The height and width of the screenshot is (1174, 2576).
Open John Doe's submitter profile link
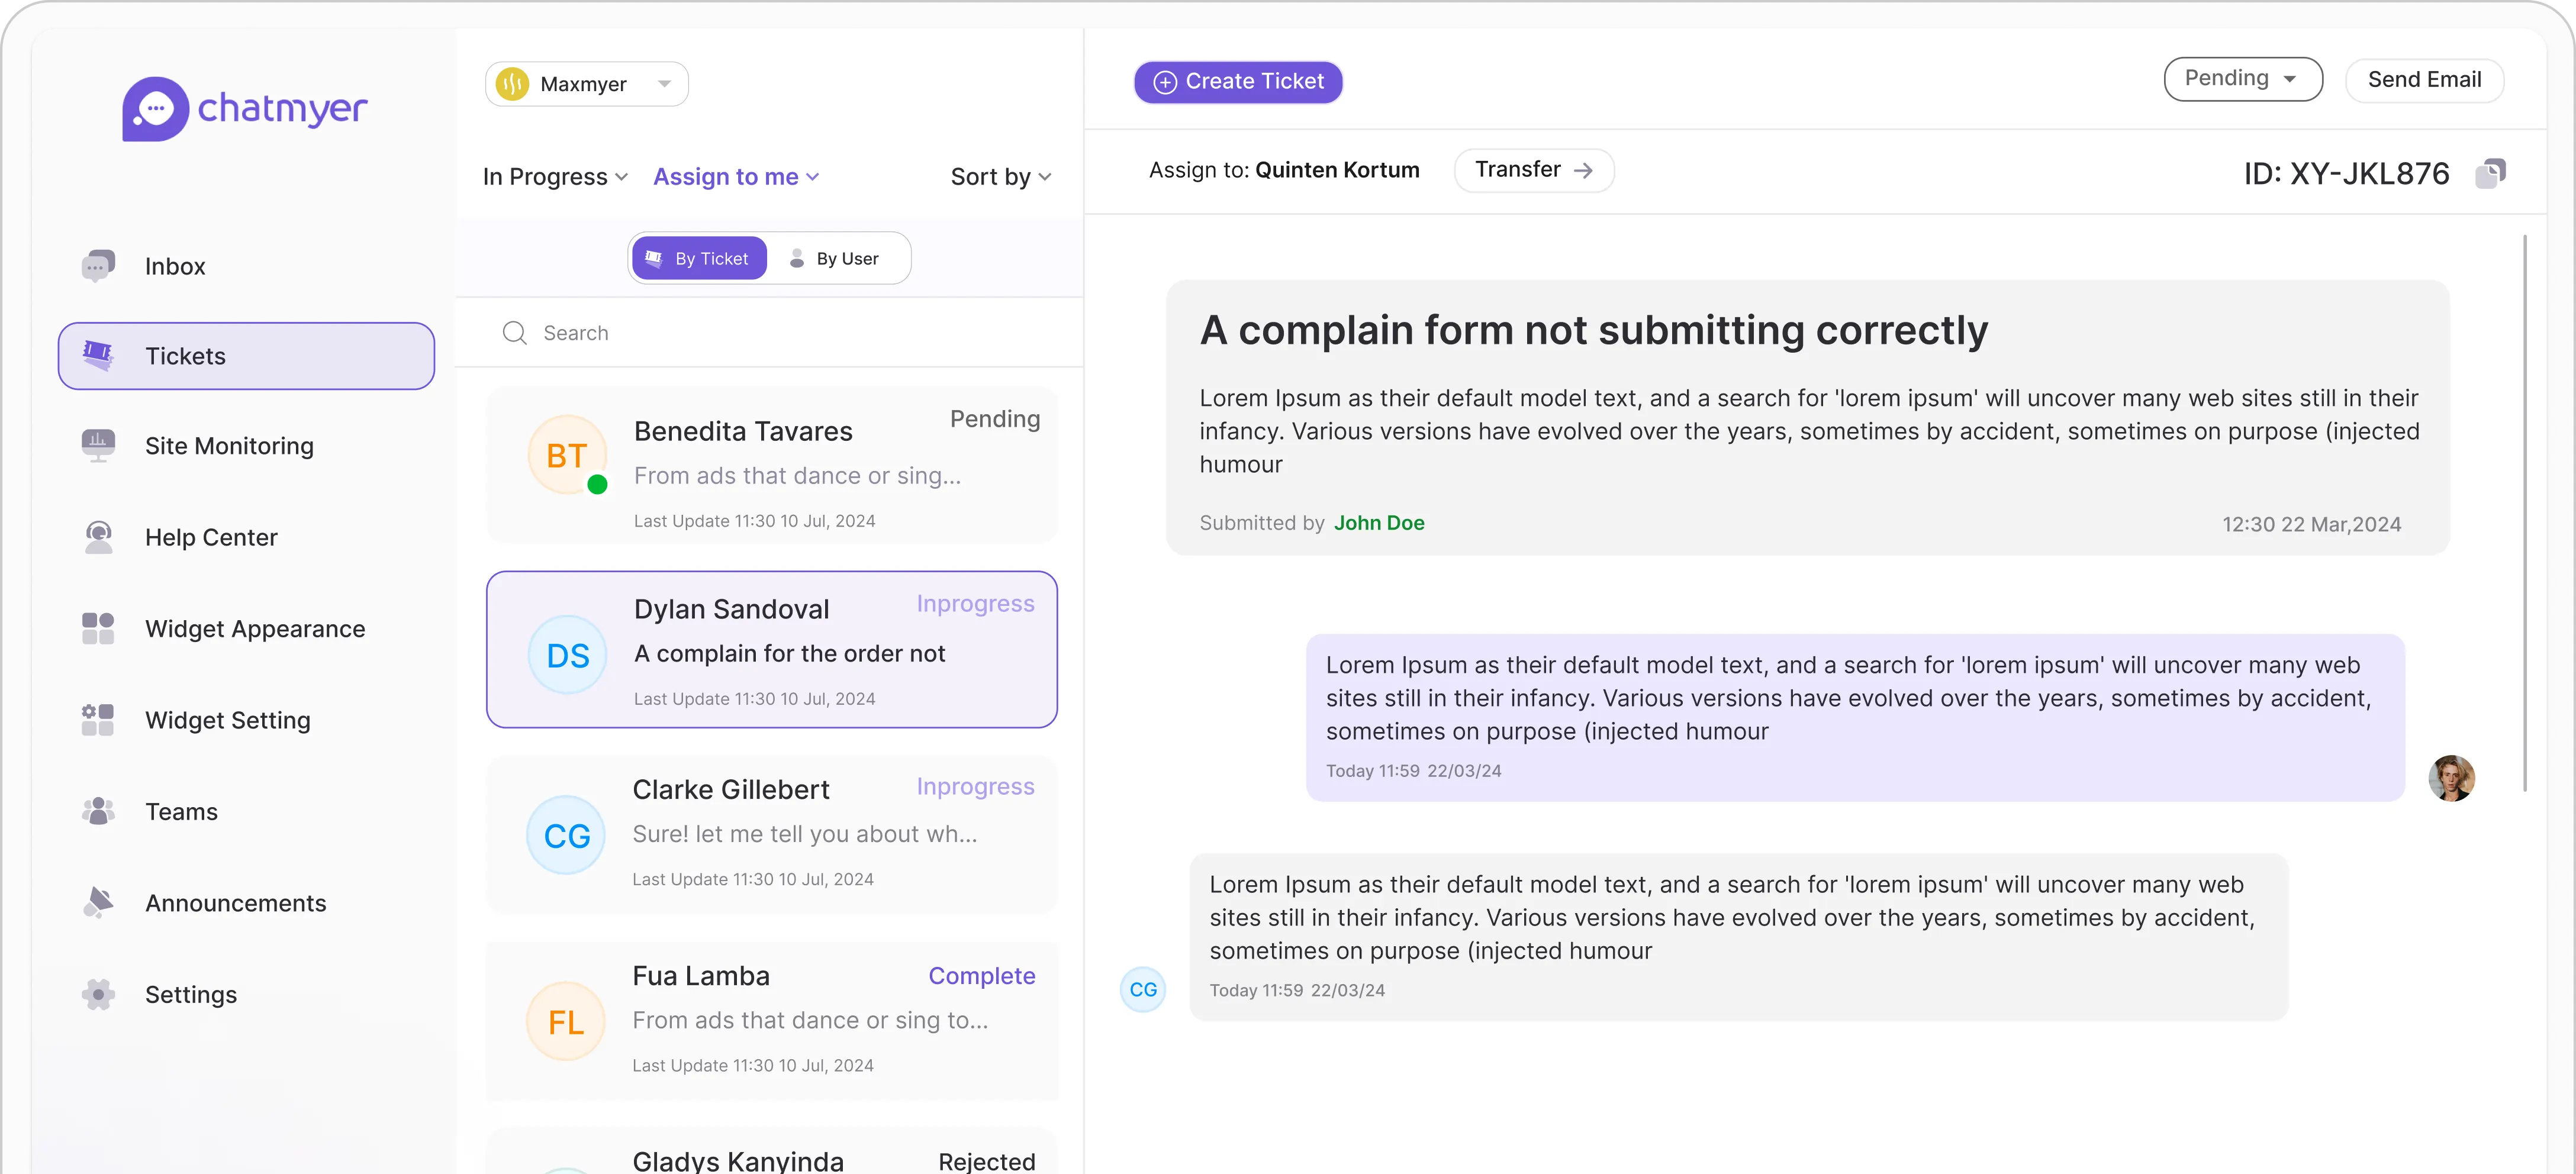tap(1380, 523)
